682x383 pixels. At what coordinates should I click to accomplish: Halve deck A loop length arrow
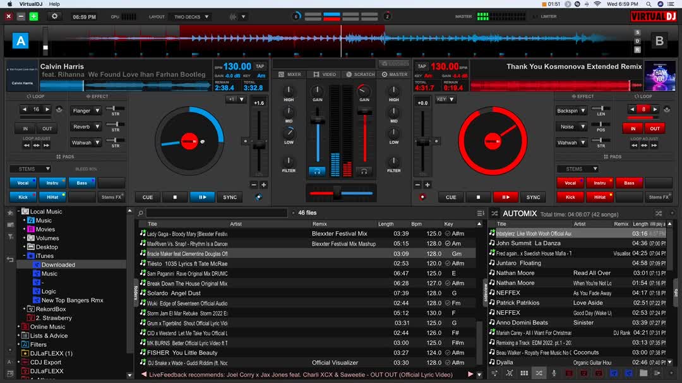[25, 109]
